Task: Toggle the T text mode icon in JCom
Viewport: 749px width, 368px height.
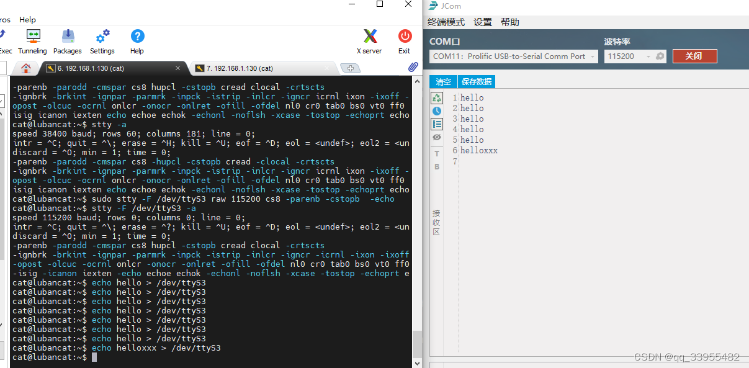Action: [437, 153]
